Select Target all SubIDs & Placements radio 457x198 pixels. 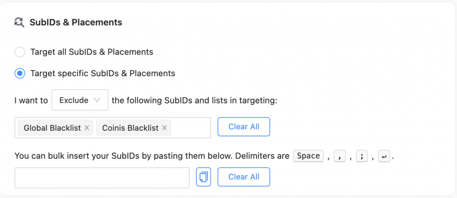(x=20, y=52)
